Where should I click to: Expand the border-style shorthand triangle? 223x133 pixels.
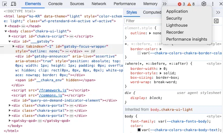[161, 73]
